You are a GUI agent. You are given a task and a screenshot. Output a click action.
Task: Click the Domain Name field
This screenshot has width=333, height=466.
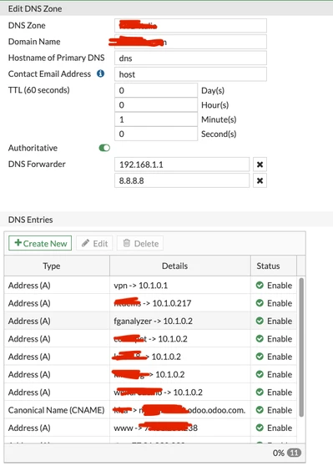pos(190,42)
